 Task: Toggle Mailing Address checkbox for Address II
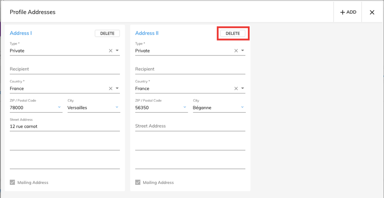138,183
